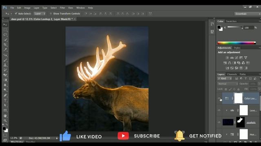Add a Levels adjustment from Adjustments panel

[x=232, y=58]
